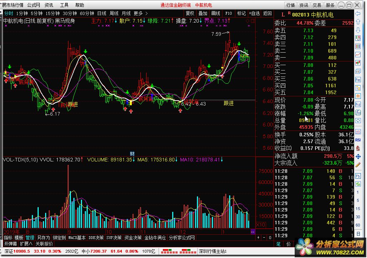The image size is (367, 258).
Task: Click the 画线 draw line button
Action: point(216,13)
